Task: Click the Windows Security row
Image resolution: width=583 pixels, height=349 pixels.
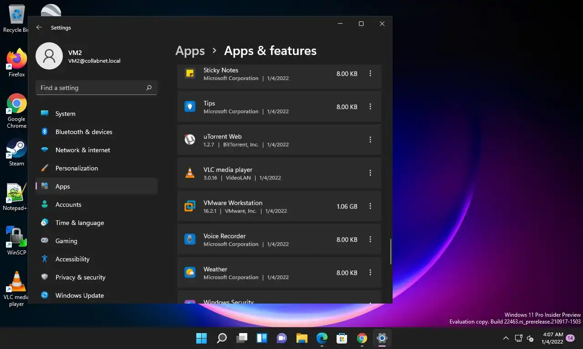Action: tap(279, 297)
